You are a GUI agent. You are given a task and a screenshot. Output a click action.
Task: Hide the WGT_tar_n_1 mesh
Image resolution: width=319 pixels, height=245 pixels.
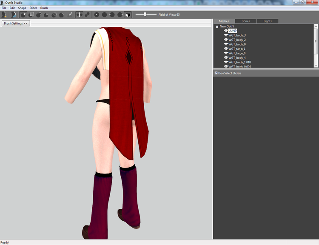225,48
